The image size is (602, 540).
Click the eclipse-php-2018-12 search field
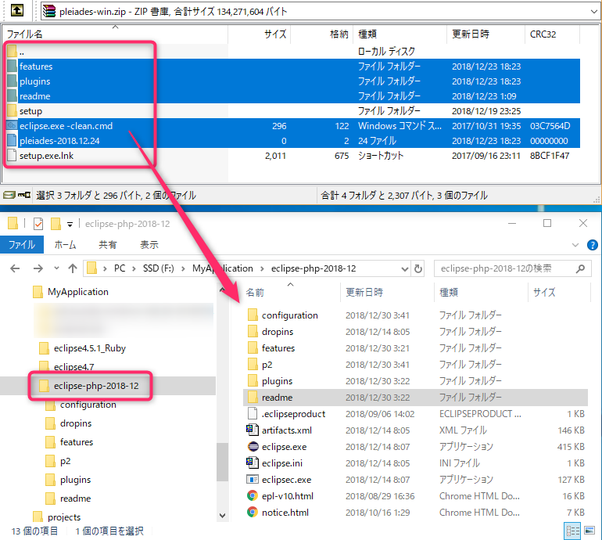click(x=512, y=268)
